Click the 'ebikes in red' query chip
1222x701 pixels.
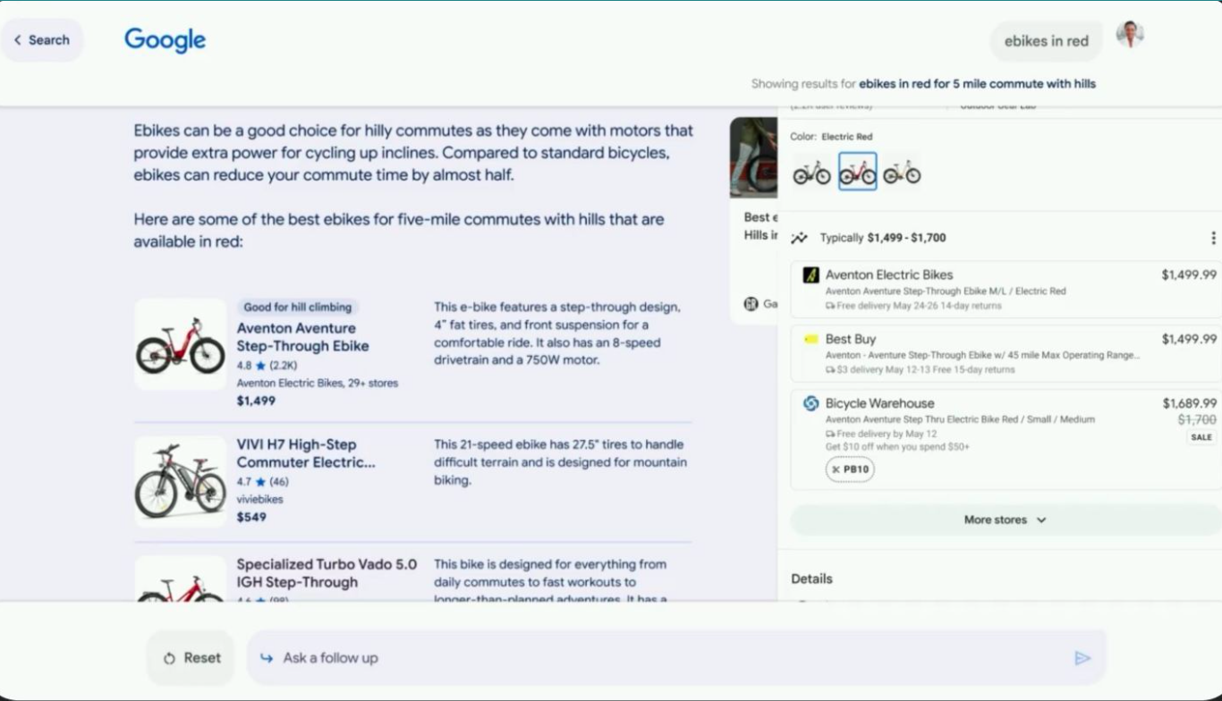pyautogui.click(x=1046, y=41)
